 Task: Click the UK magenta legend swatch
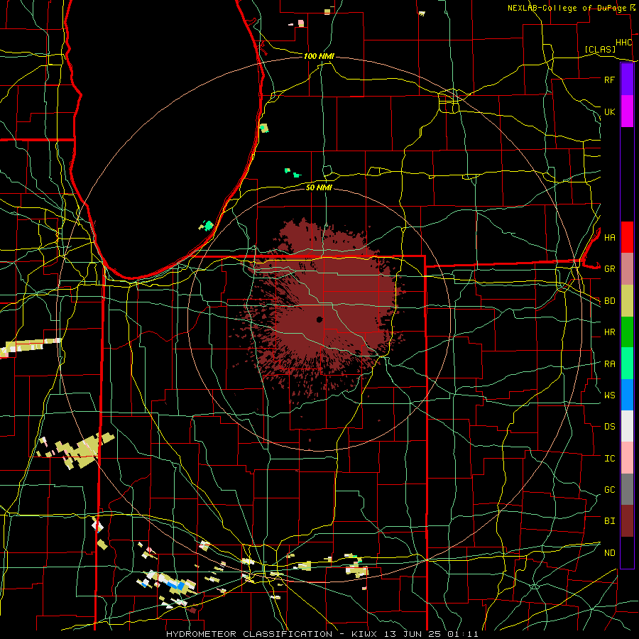click(627, 111)
